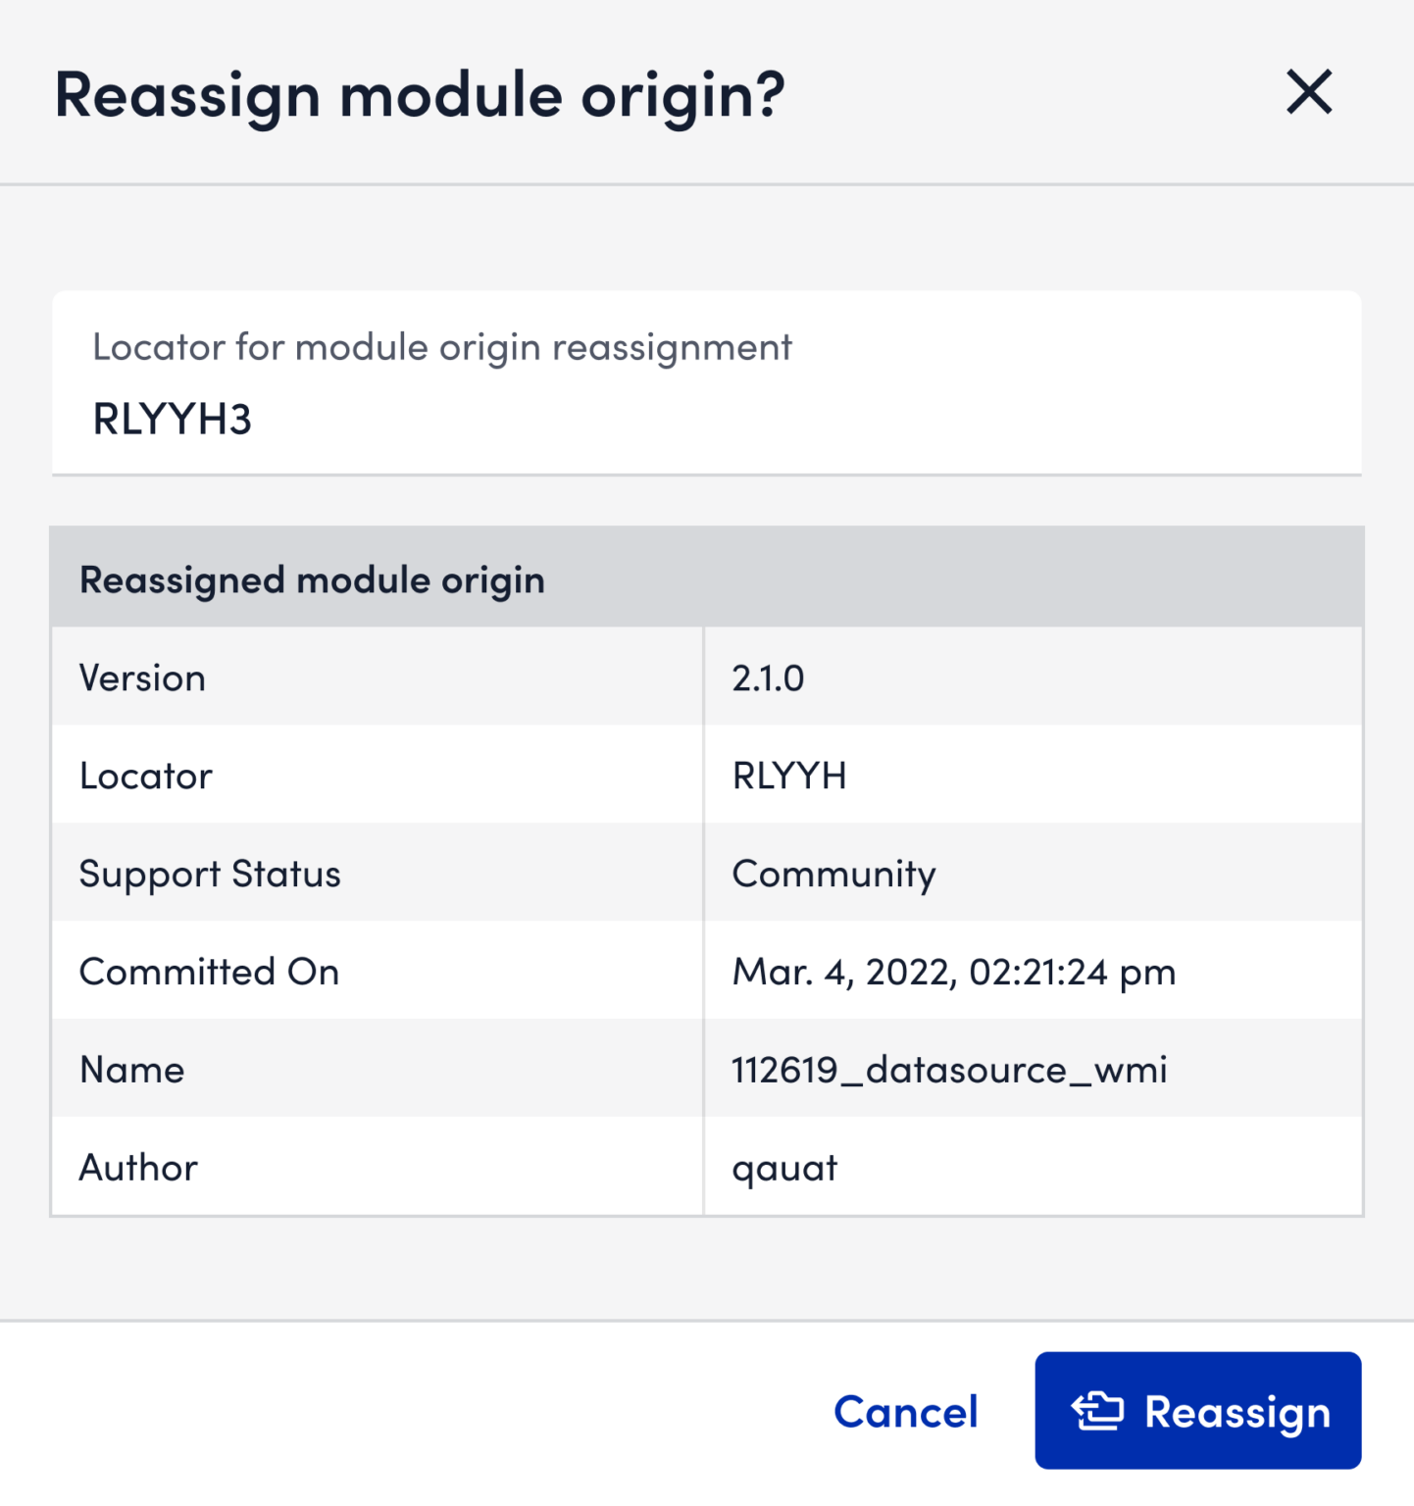Screen dimensions: 1414x1506
Task: Click the Name row label
Action: tap(131, 1069)
